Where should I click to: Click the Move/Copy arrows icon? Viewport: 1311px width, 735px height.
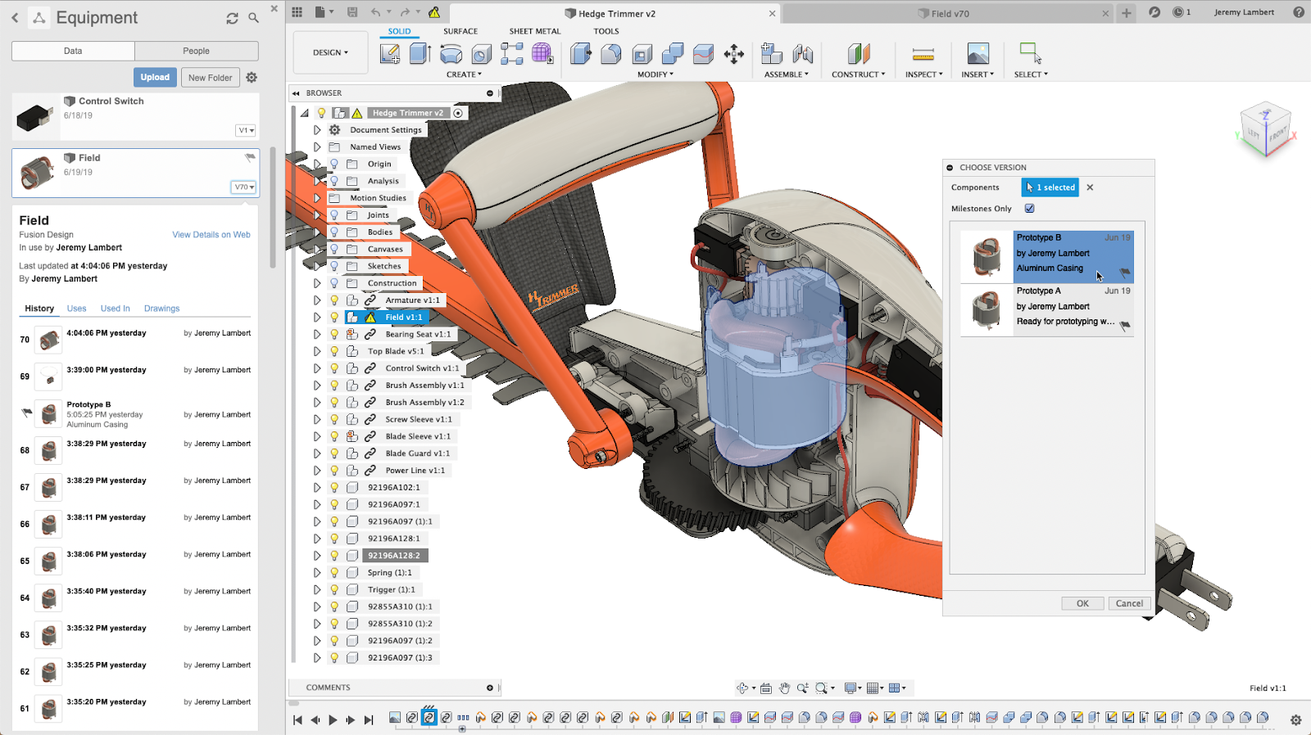[x=734, y=55]
